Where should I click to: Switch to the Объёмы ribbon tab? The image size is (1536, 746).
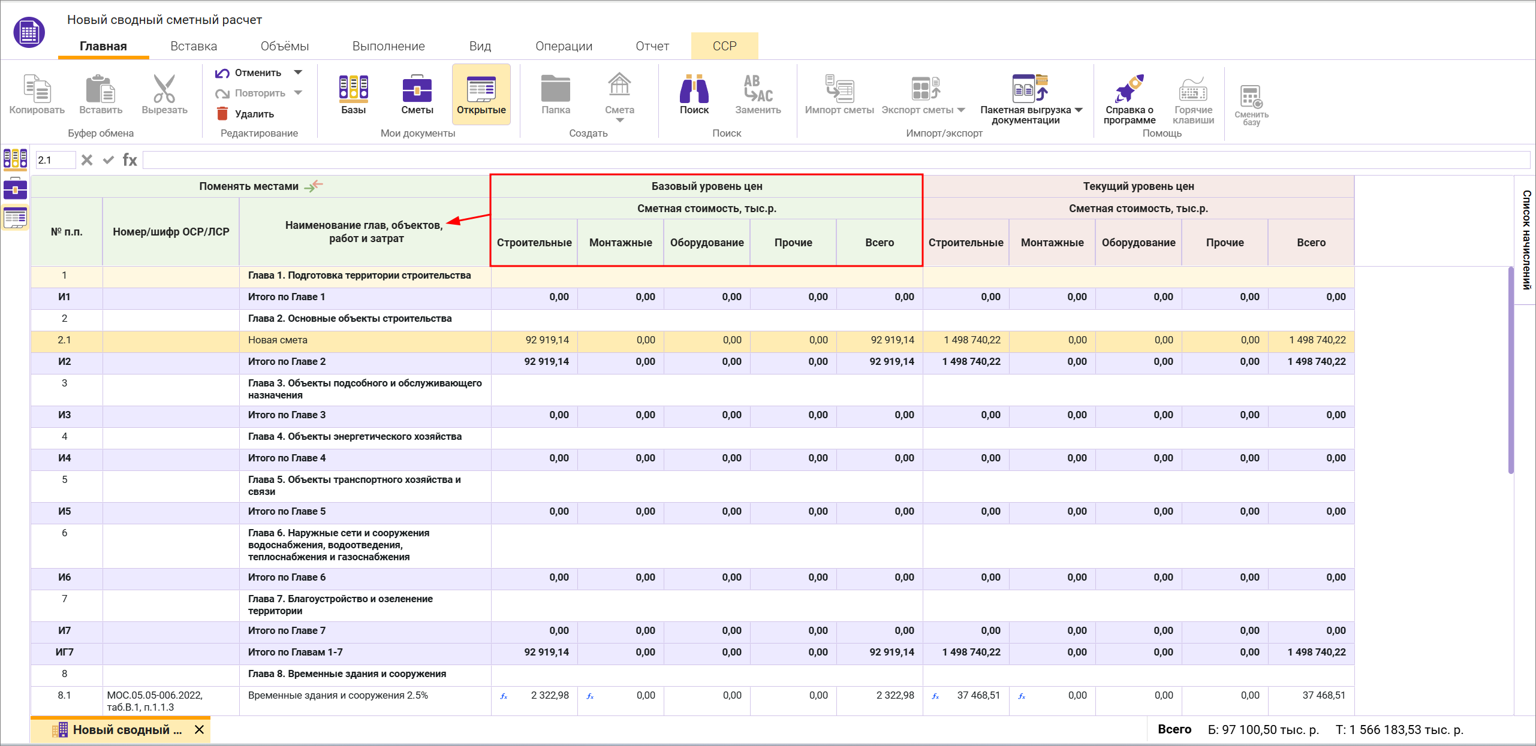point(284,46)
